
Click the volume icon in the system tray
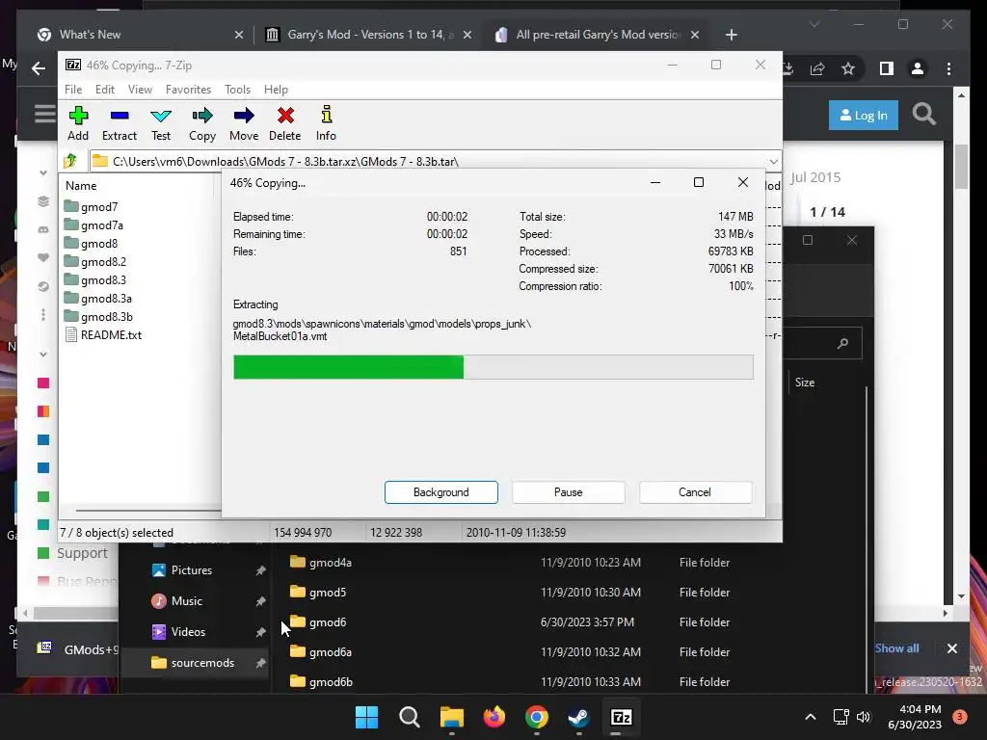pos(864,717)
